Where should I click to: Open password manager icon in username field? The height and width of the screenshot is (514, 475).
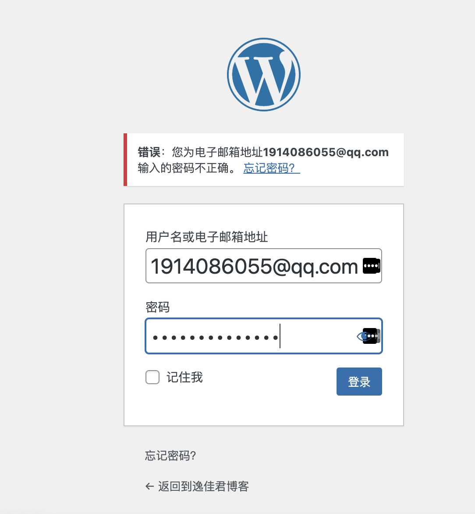[x=372, y=265]
